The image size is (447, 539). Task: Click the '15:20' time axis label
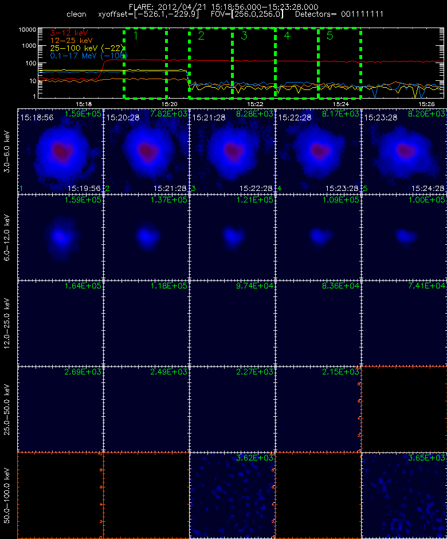pos(170,104)
